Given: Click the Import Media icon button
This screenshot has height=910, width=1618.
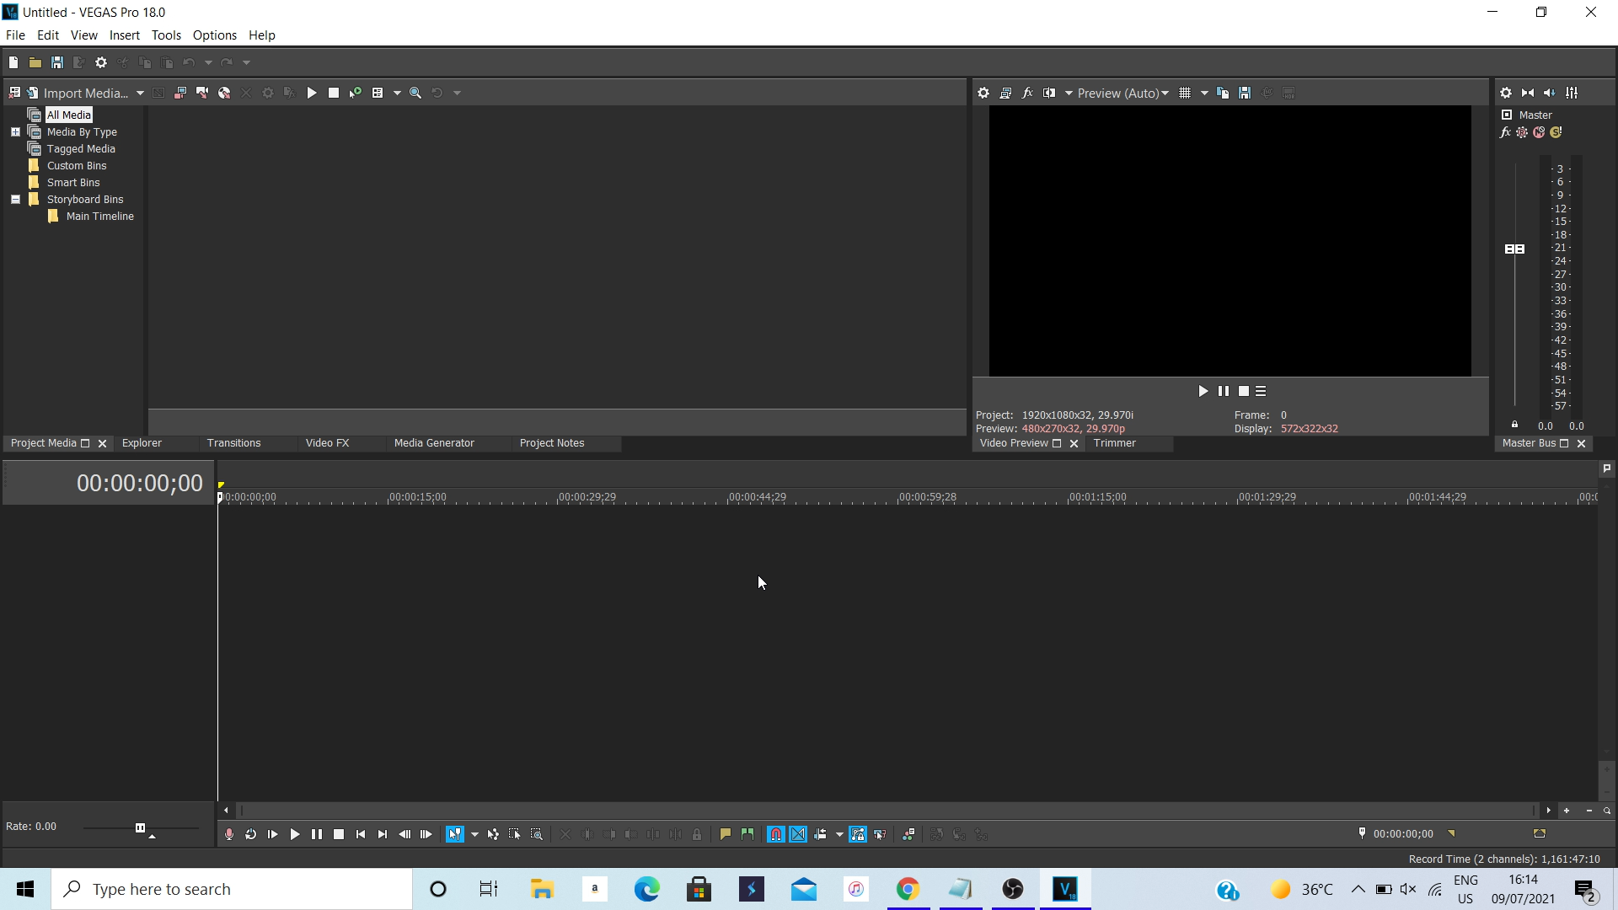Looking at the screenshot, I should (x=33, y=93).
